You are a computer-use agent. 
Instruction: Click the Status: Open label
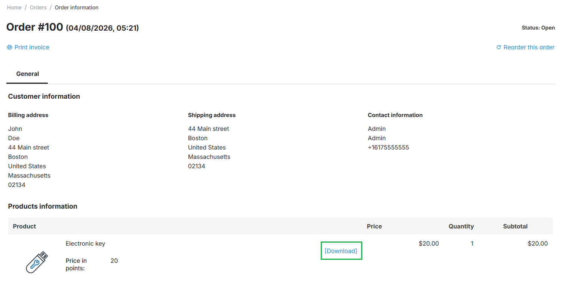[x=538, y=28]
